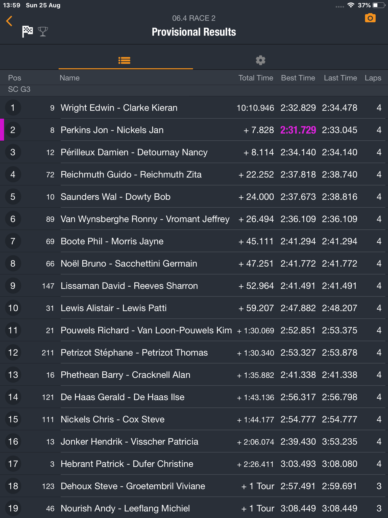Select position 5 badge for Saunders Wal

[x=13, y=197]
